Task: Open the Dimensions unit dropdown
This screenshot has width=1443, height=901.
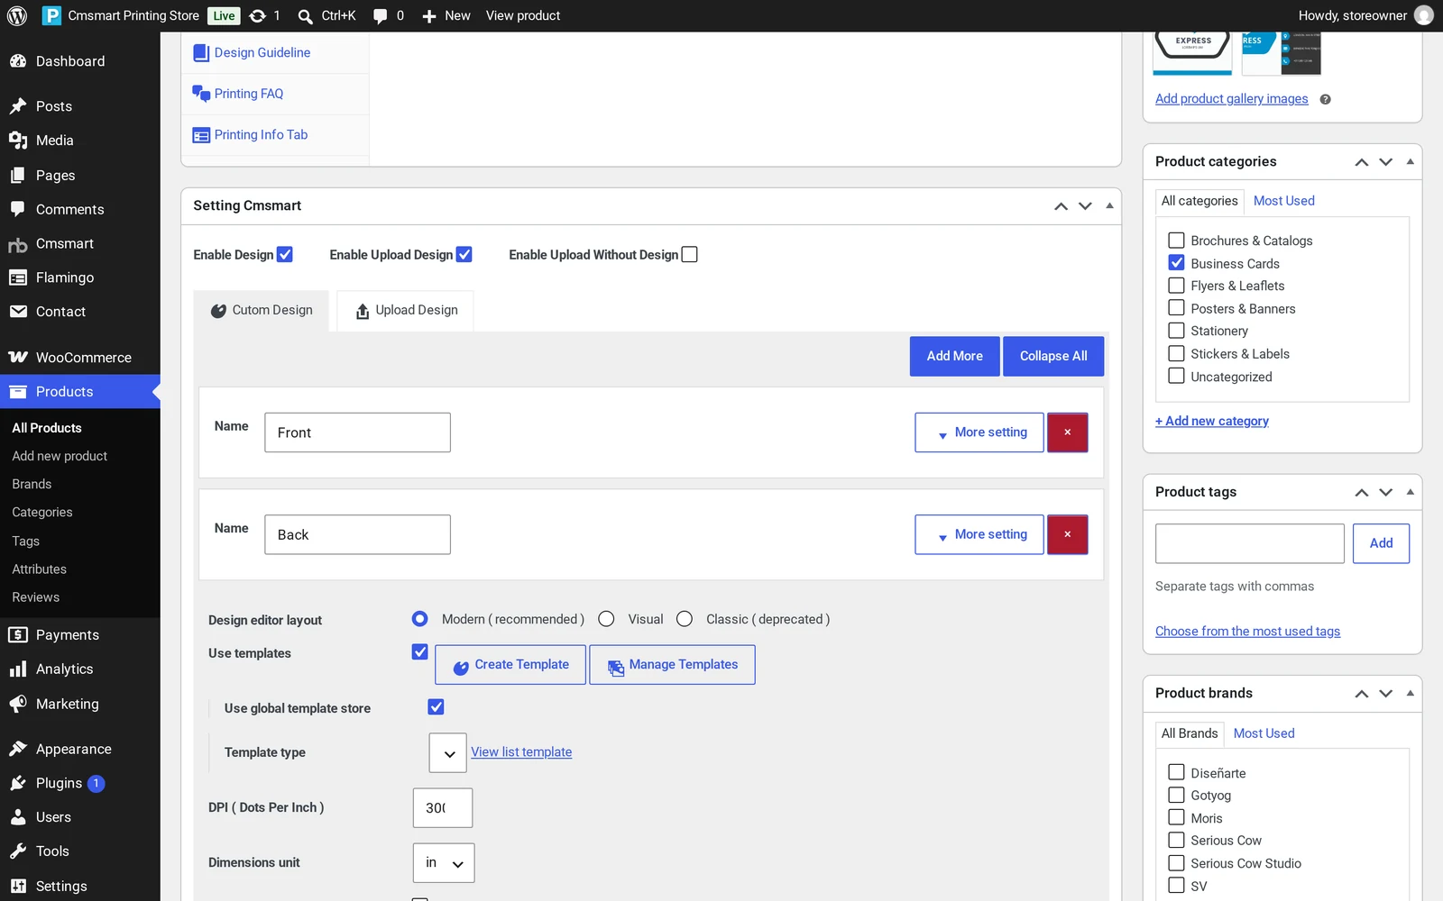Action: (444, 863)
